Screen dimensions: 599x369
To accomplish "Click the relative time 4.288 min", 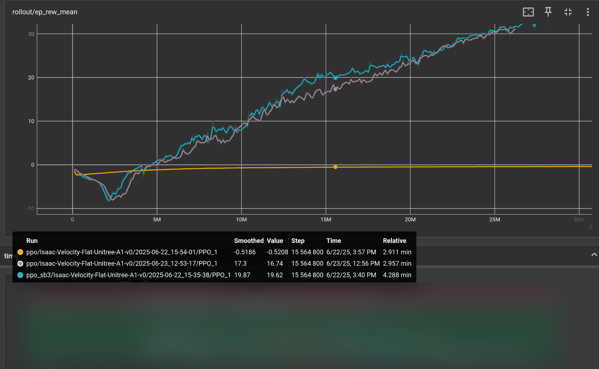I will pos(397,275).
